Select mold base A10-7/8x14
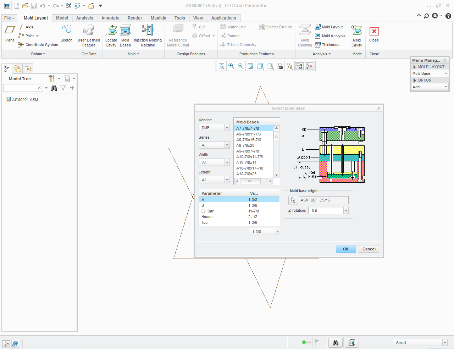 pos(254,162)
